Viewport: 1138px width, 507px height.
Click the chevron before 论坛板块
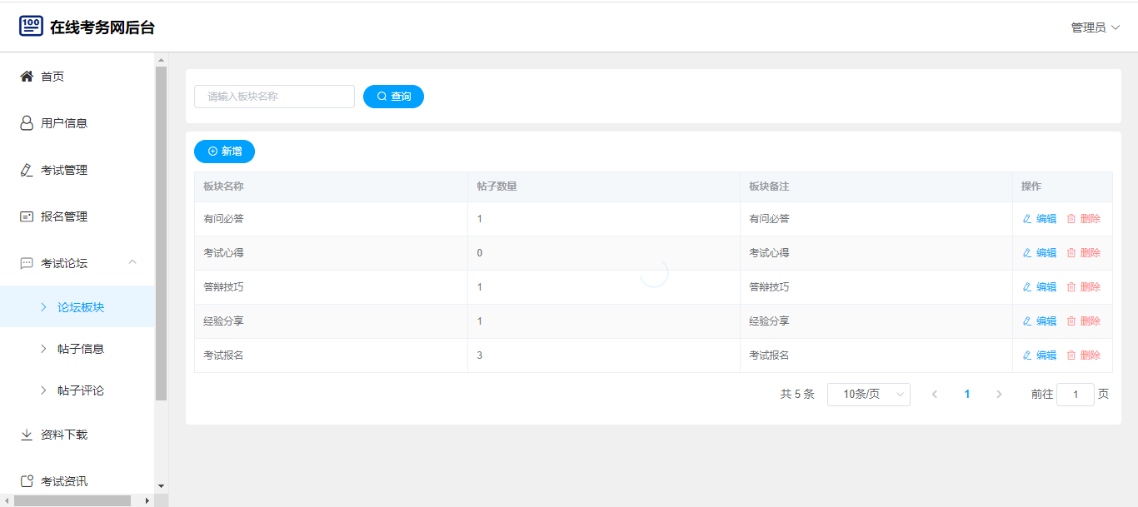(43, 307)
